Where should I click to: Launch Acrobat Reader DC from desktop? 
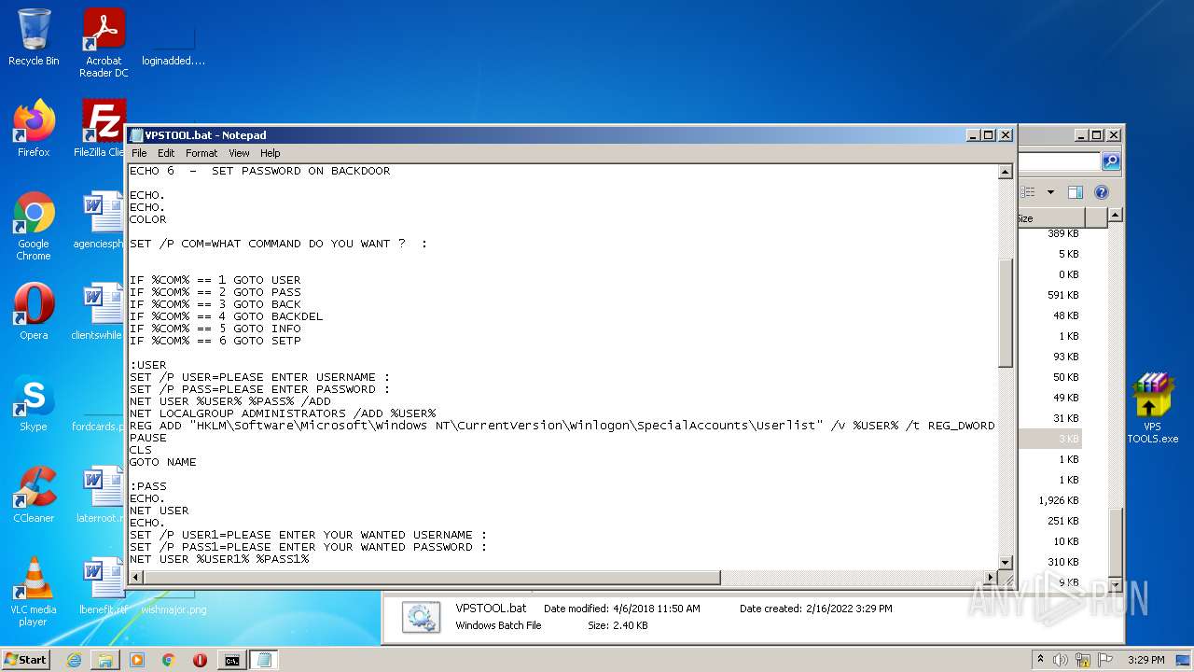click(104, 43)
